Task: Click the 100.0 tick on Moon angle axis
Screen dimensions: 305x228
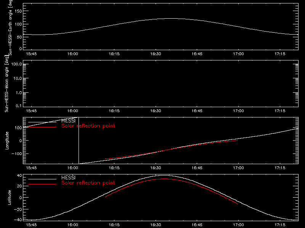Action: click(x=17, y=64)
